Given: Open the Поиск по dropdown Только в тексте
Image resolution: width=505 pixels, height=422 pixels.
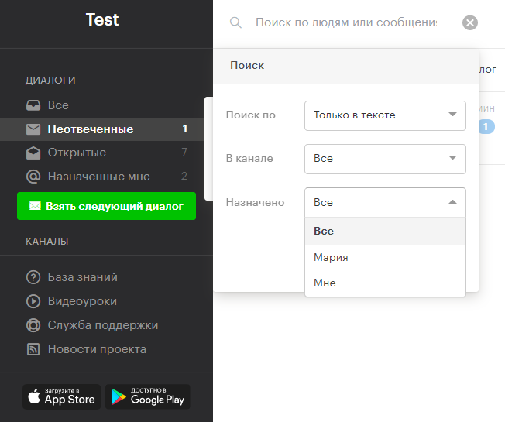Looking at the screenshot, I should [385, 115].
